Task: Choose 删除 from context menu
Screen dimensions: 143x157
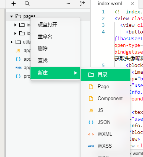Action: pyautogui.click(x=55, y=48)
